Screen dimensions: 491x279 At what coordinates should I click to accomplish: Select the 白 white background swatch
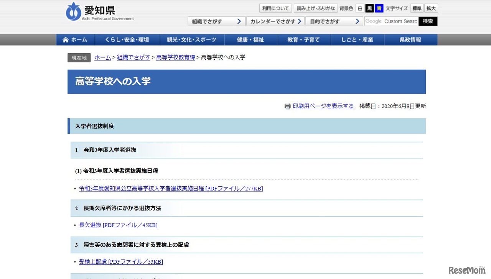[x=360, y=8]
